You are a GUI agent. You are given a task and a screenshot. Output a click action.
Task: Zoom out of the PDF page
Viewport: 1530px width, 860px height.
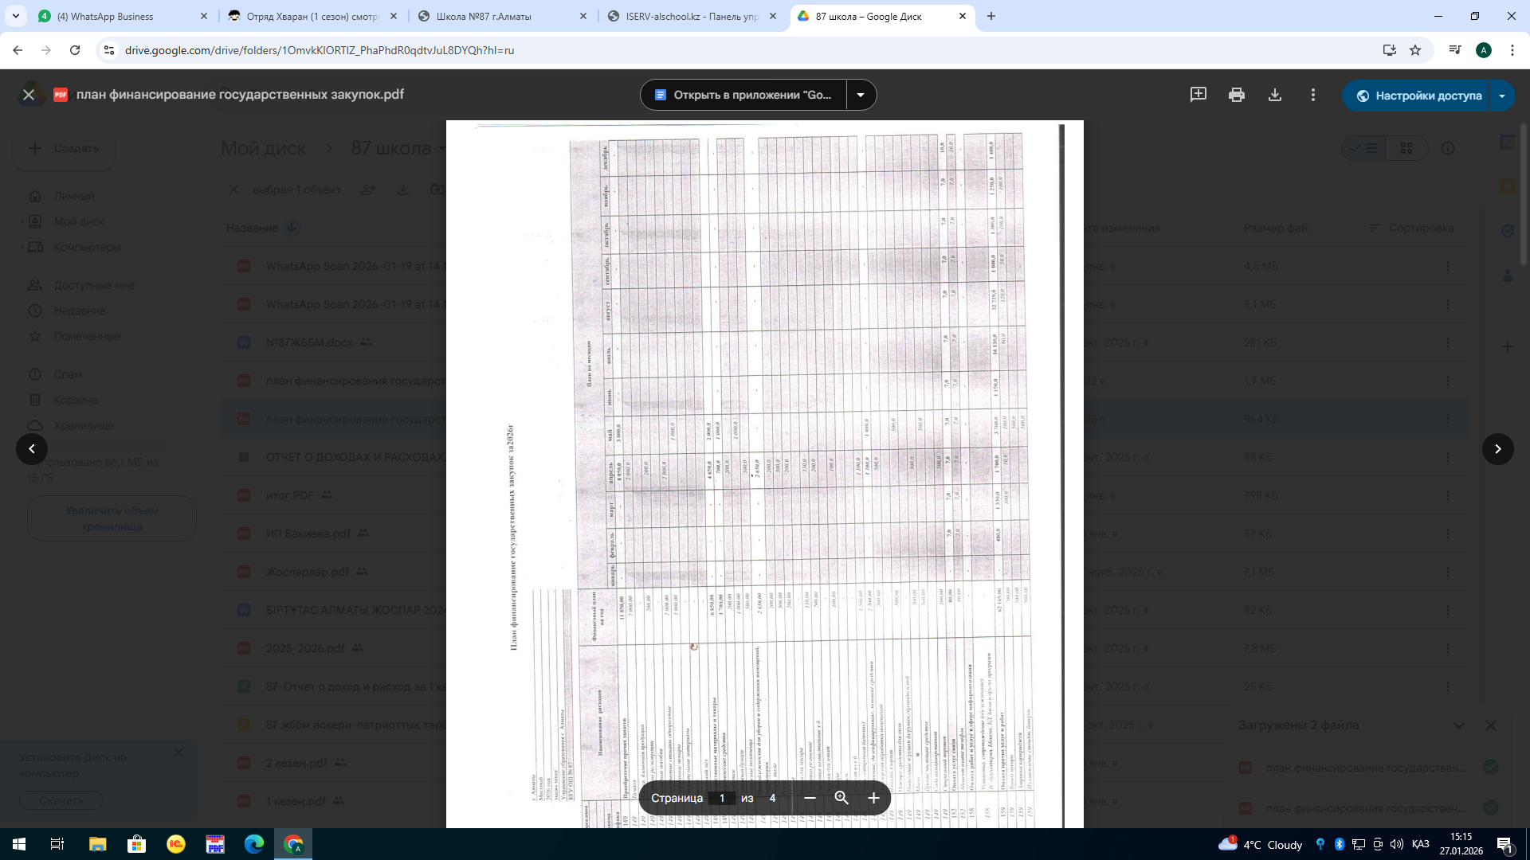click(810, 798)
